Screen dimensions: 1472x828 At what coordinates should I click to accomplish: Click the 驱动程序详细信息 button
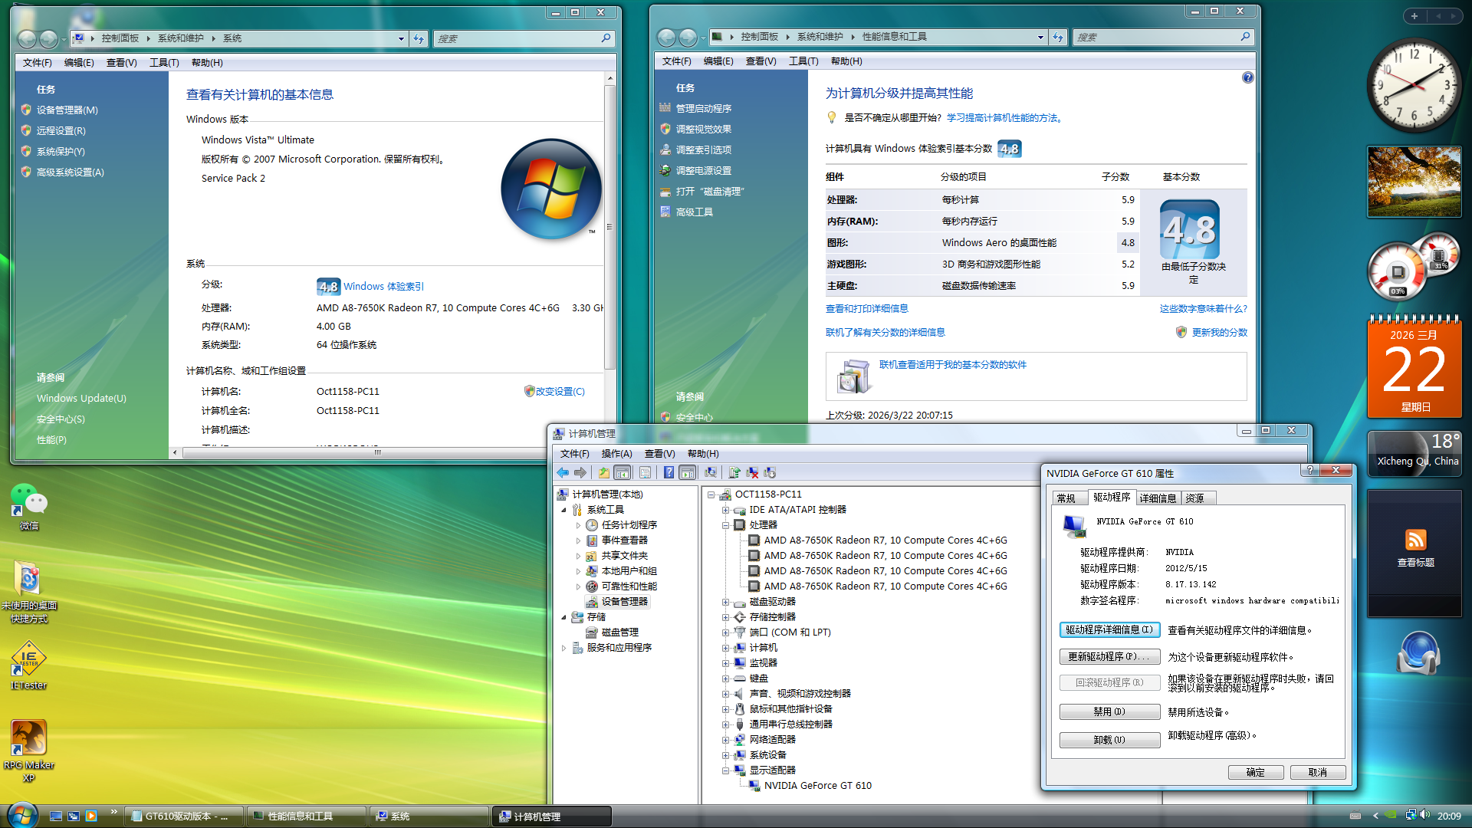[1109, 629]
